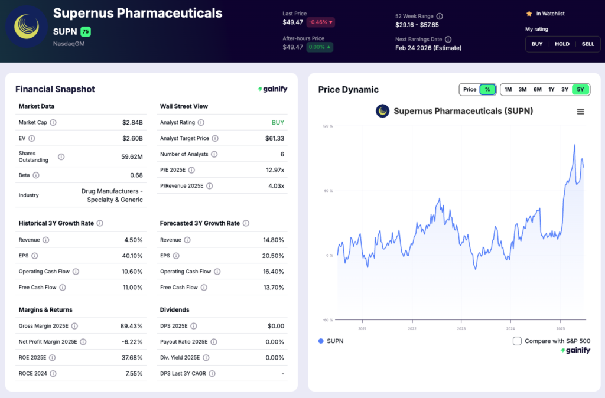Open the chart hamburger menu

580,111
